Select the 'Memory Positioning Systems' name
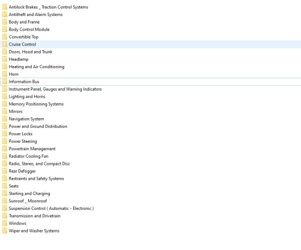The image size is (301, 250). coord(36,104)
